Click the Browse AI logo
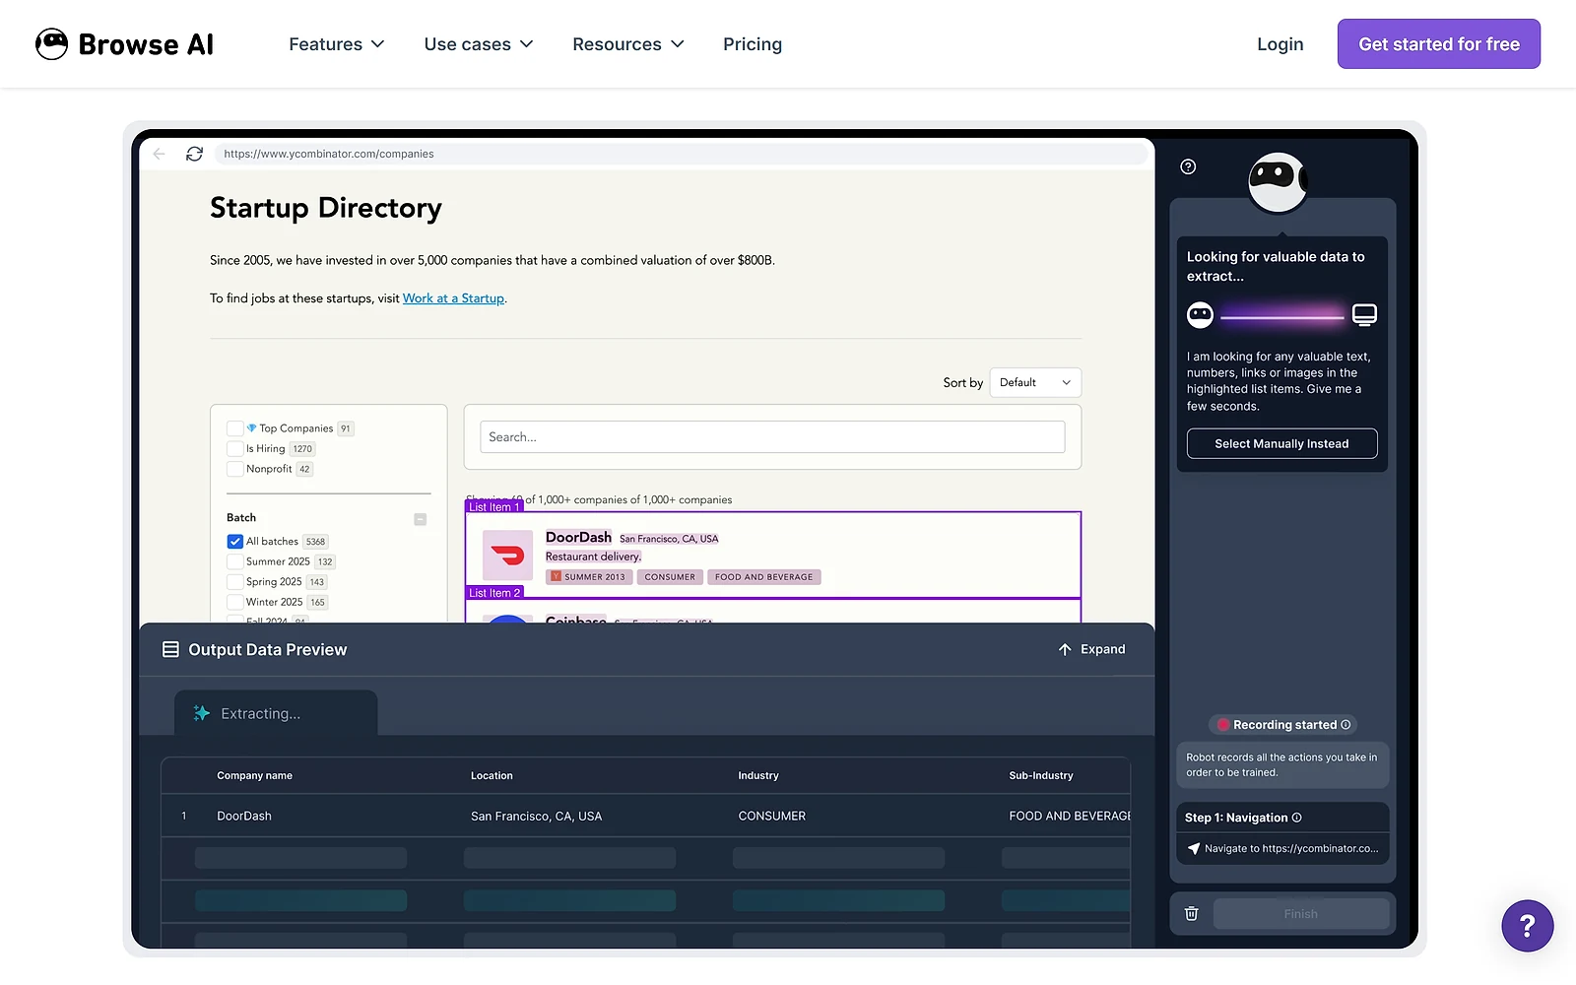 pyautogui.click(x=124, y=44)
